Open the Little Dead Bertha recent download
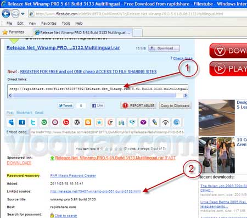 tap(223, 204)
